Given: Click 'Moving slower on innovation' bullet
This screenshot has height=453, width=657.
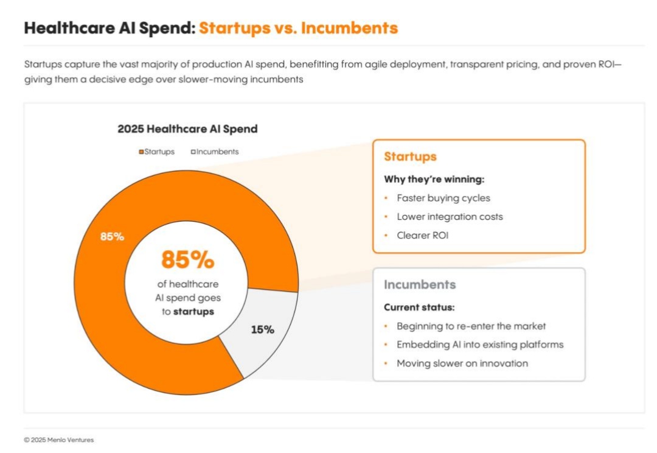Looking at the screenshot, I should 462,363.
